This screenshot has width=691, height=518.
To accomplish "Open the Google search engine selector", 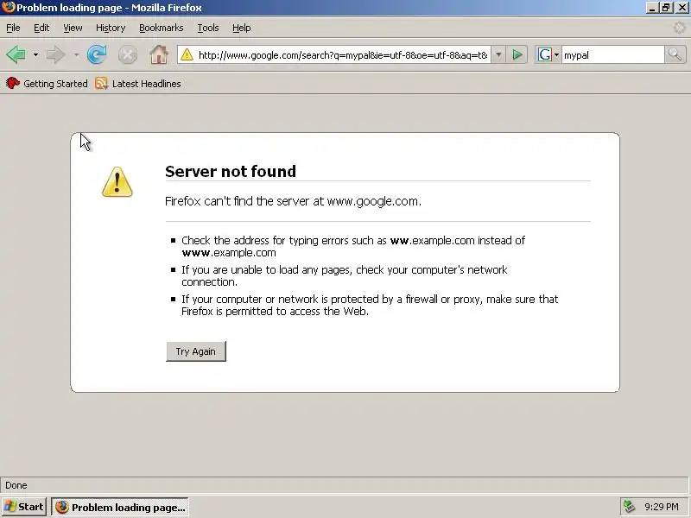I will [x=548, y=55].
